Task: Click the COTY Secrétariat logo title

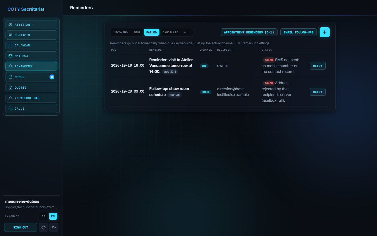Action: tap(26, 9)
